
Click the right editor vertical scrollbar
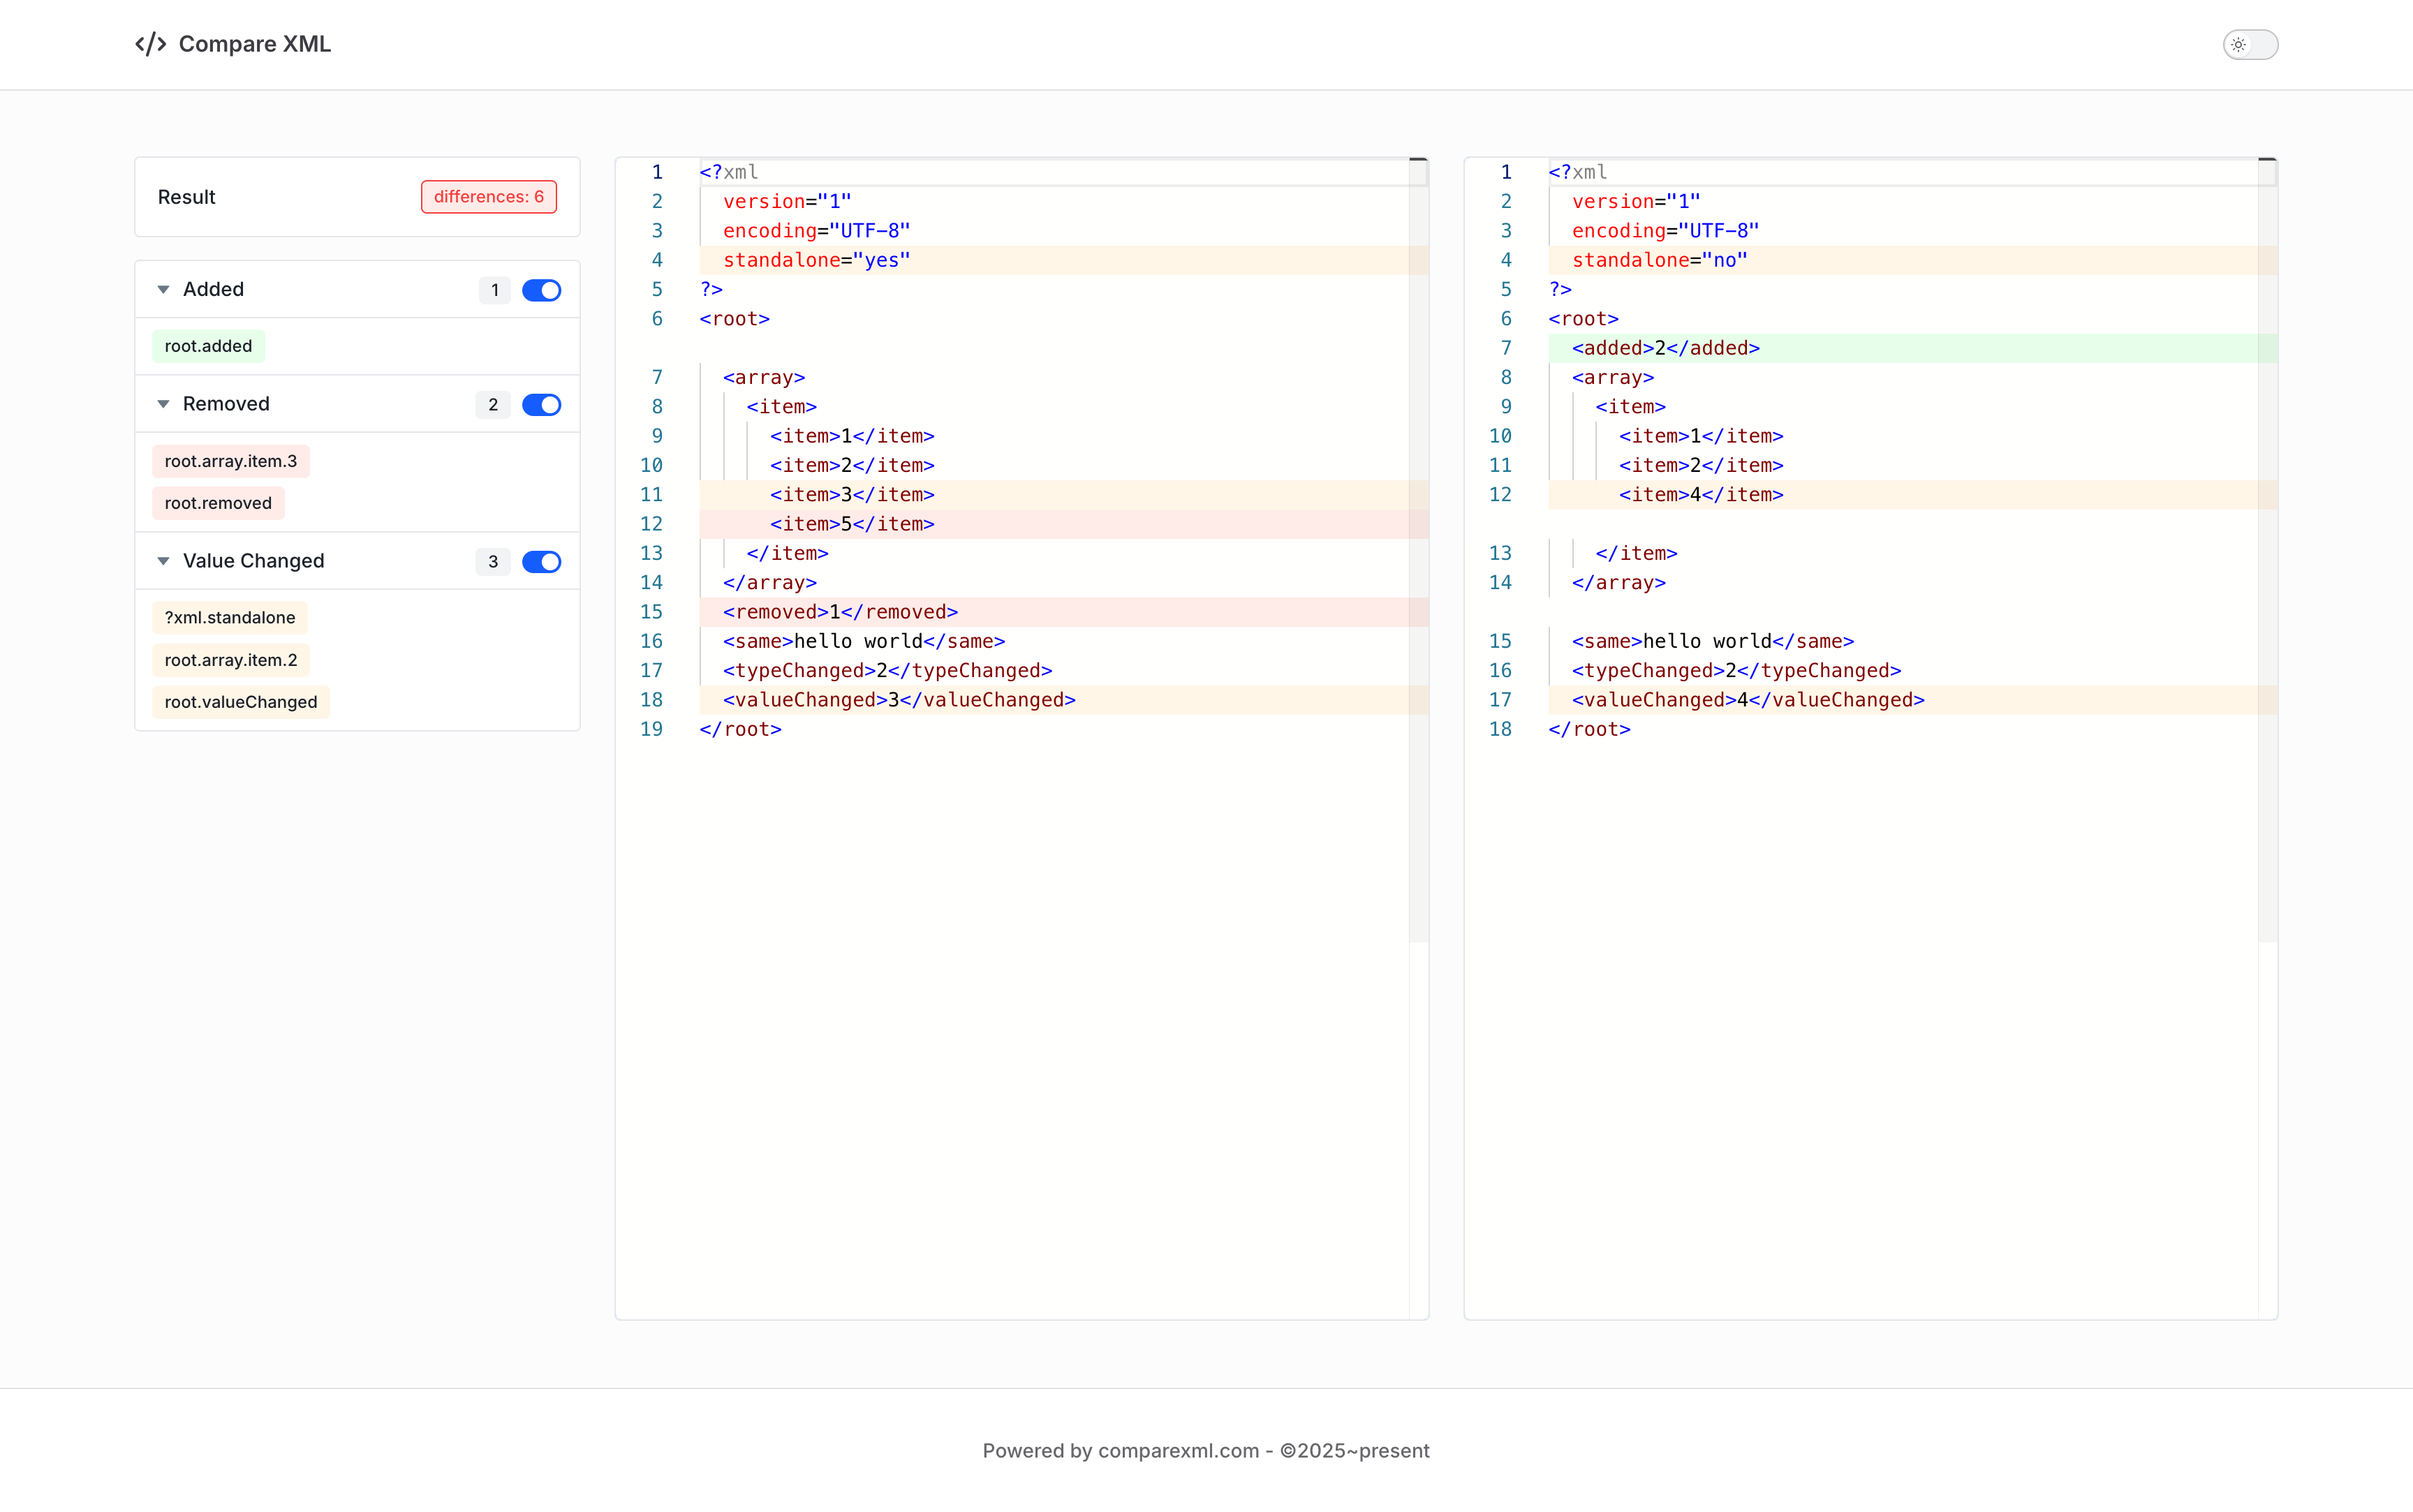(2267, 550)
